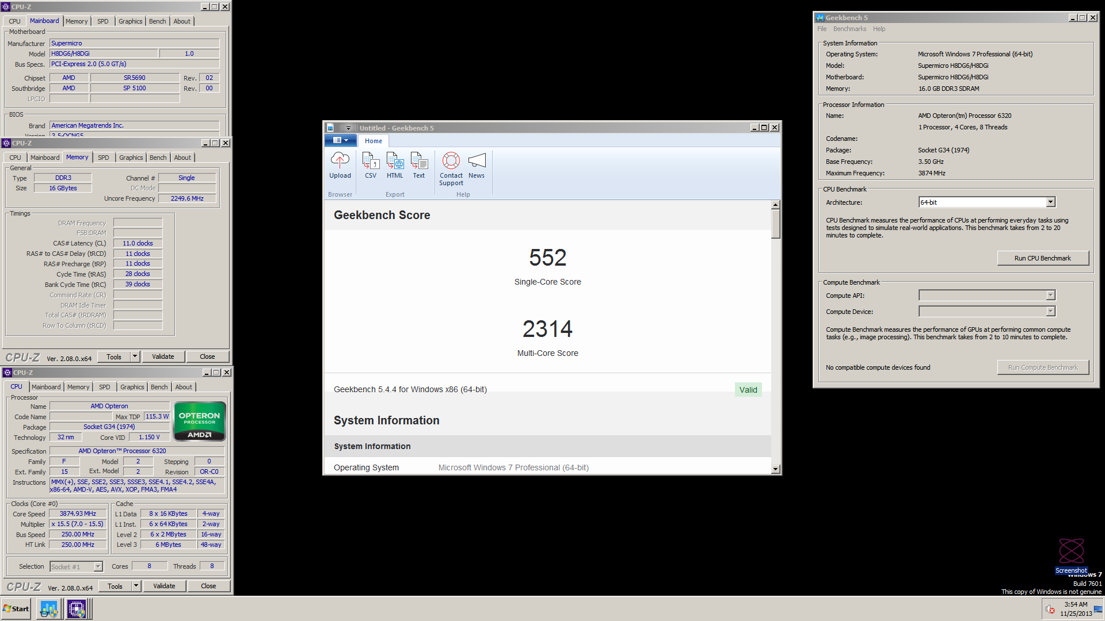Click the Upload icon in Geekbench ribbon

(x=340, y=166)
